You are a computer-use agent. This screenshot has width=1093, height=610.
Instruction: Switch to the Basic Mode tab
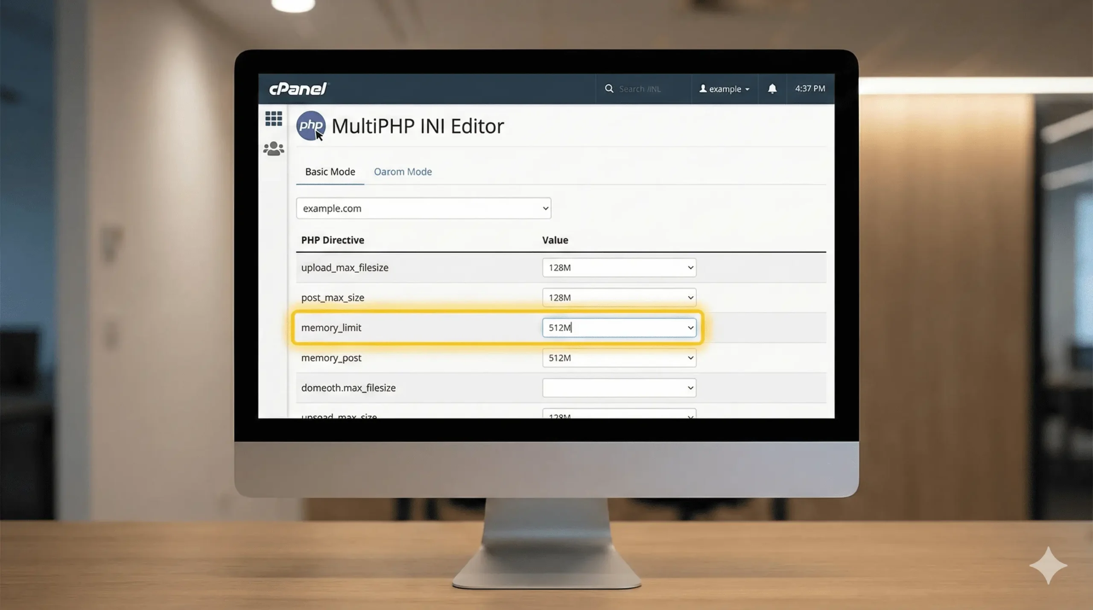(x=330, y=172)
